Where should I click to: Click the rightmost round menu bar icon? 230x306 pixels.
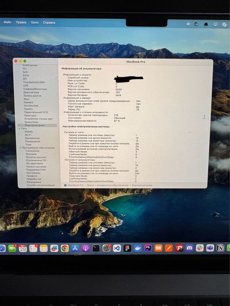[224, 24]
